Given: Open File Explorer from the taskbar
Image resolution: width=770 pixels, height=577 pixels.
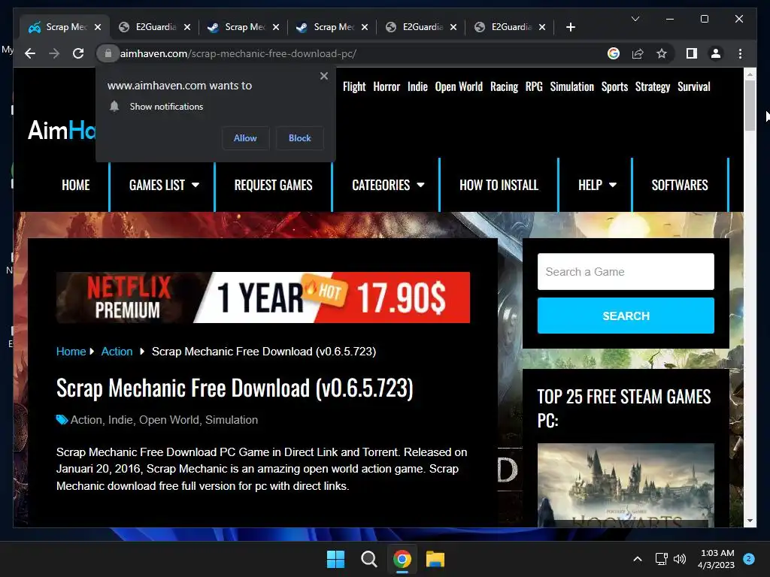Looking at the screenshot, I should click(x=435, y=559).
